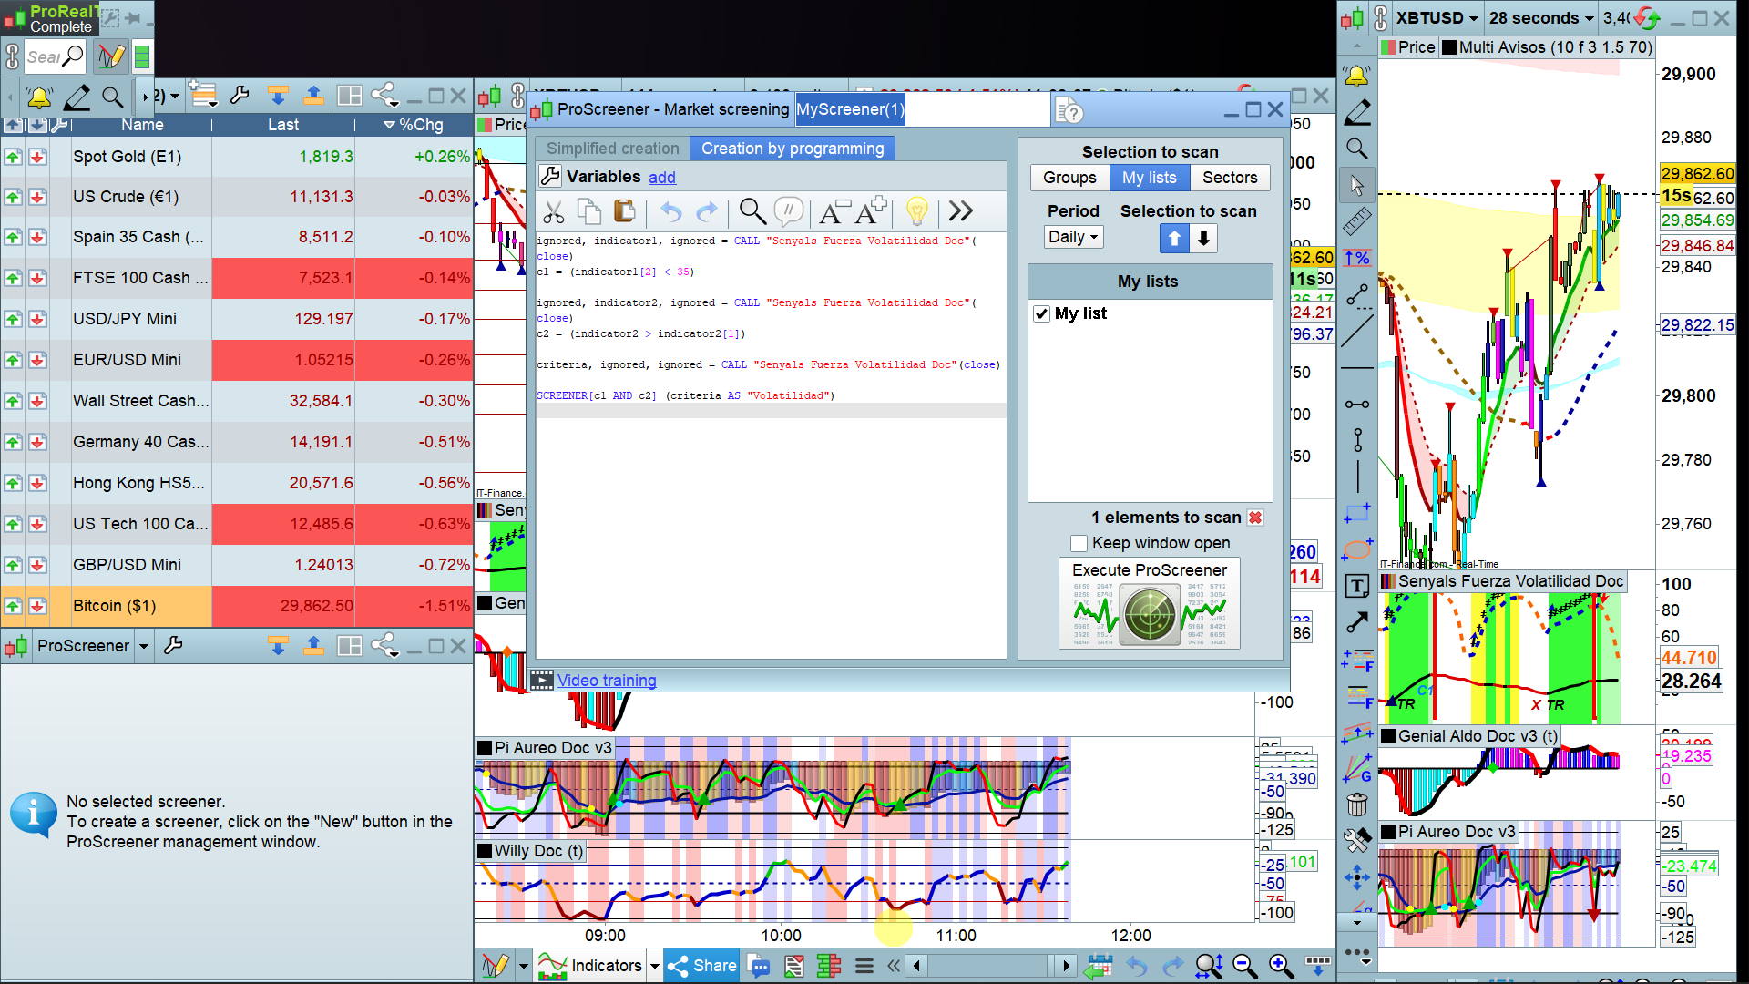Click the lightbulb help icon
1749x984 pixels.
[917, 211]
